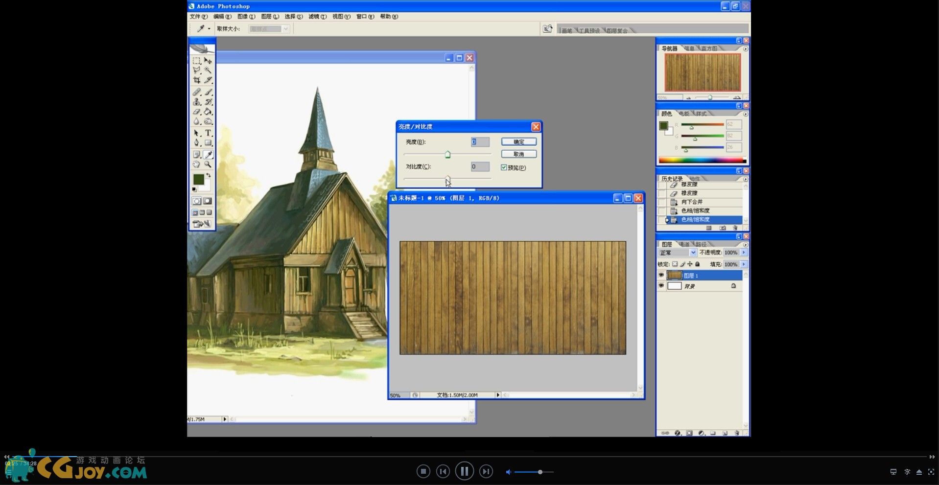Switch to Quick Mask mode
Viewport: 939px width, 485px height.
(208, 201)
